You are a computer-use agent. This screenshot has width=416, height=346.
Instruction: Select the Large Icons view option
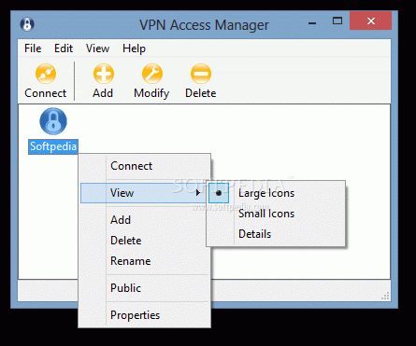276,193
